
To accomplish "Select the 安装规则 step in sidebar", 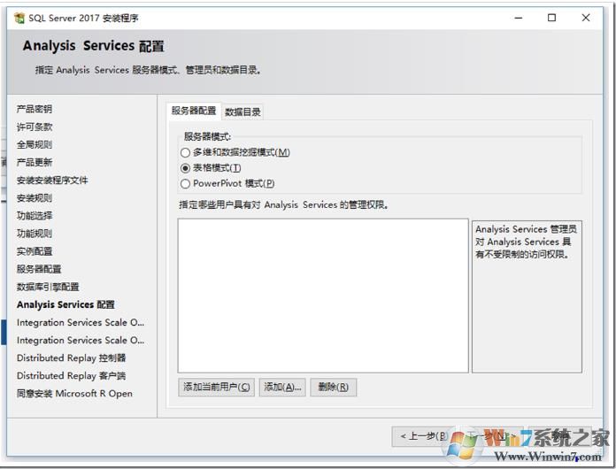I will [x=35, y=198].
